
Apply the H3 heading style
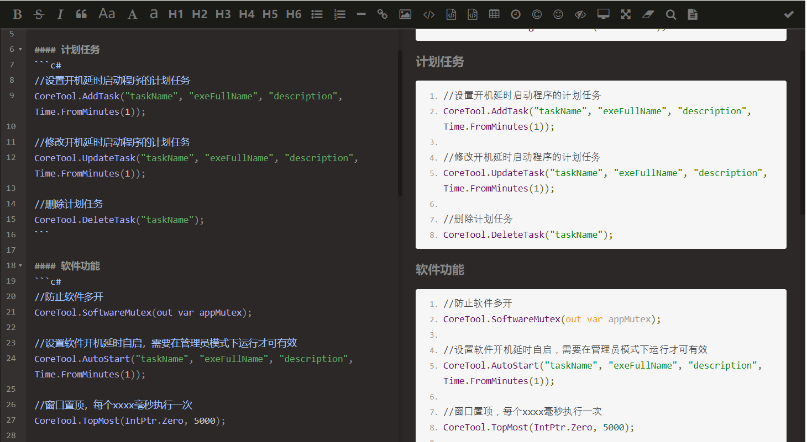[223, 14]
